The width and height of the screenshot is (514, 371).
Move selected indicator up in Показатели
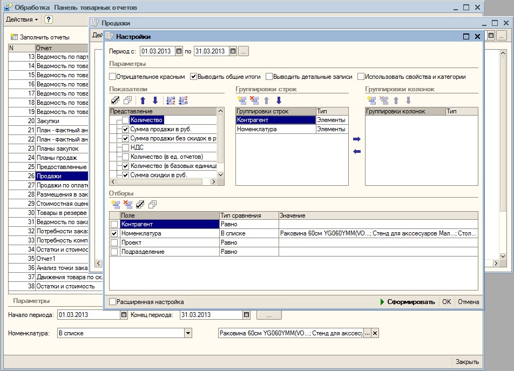[x=143, y=100]
